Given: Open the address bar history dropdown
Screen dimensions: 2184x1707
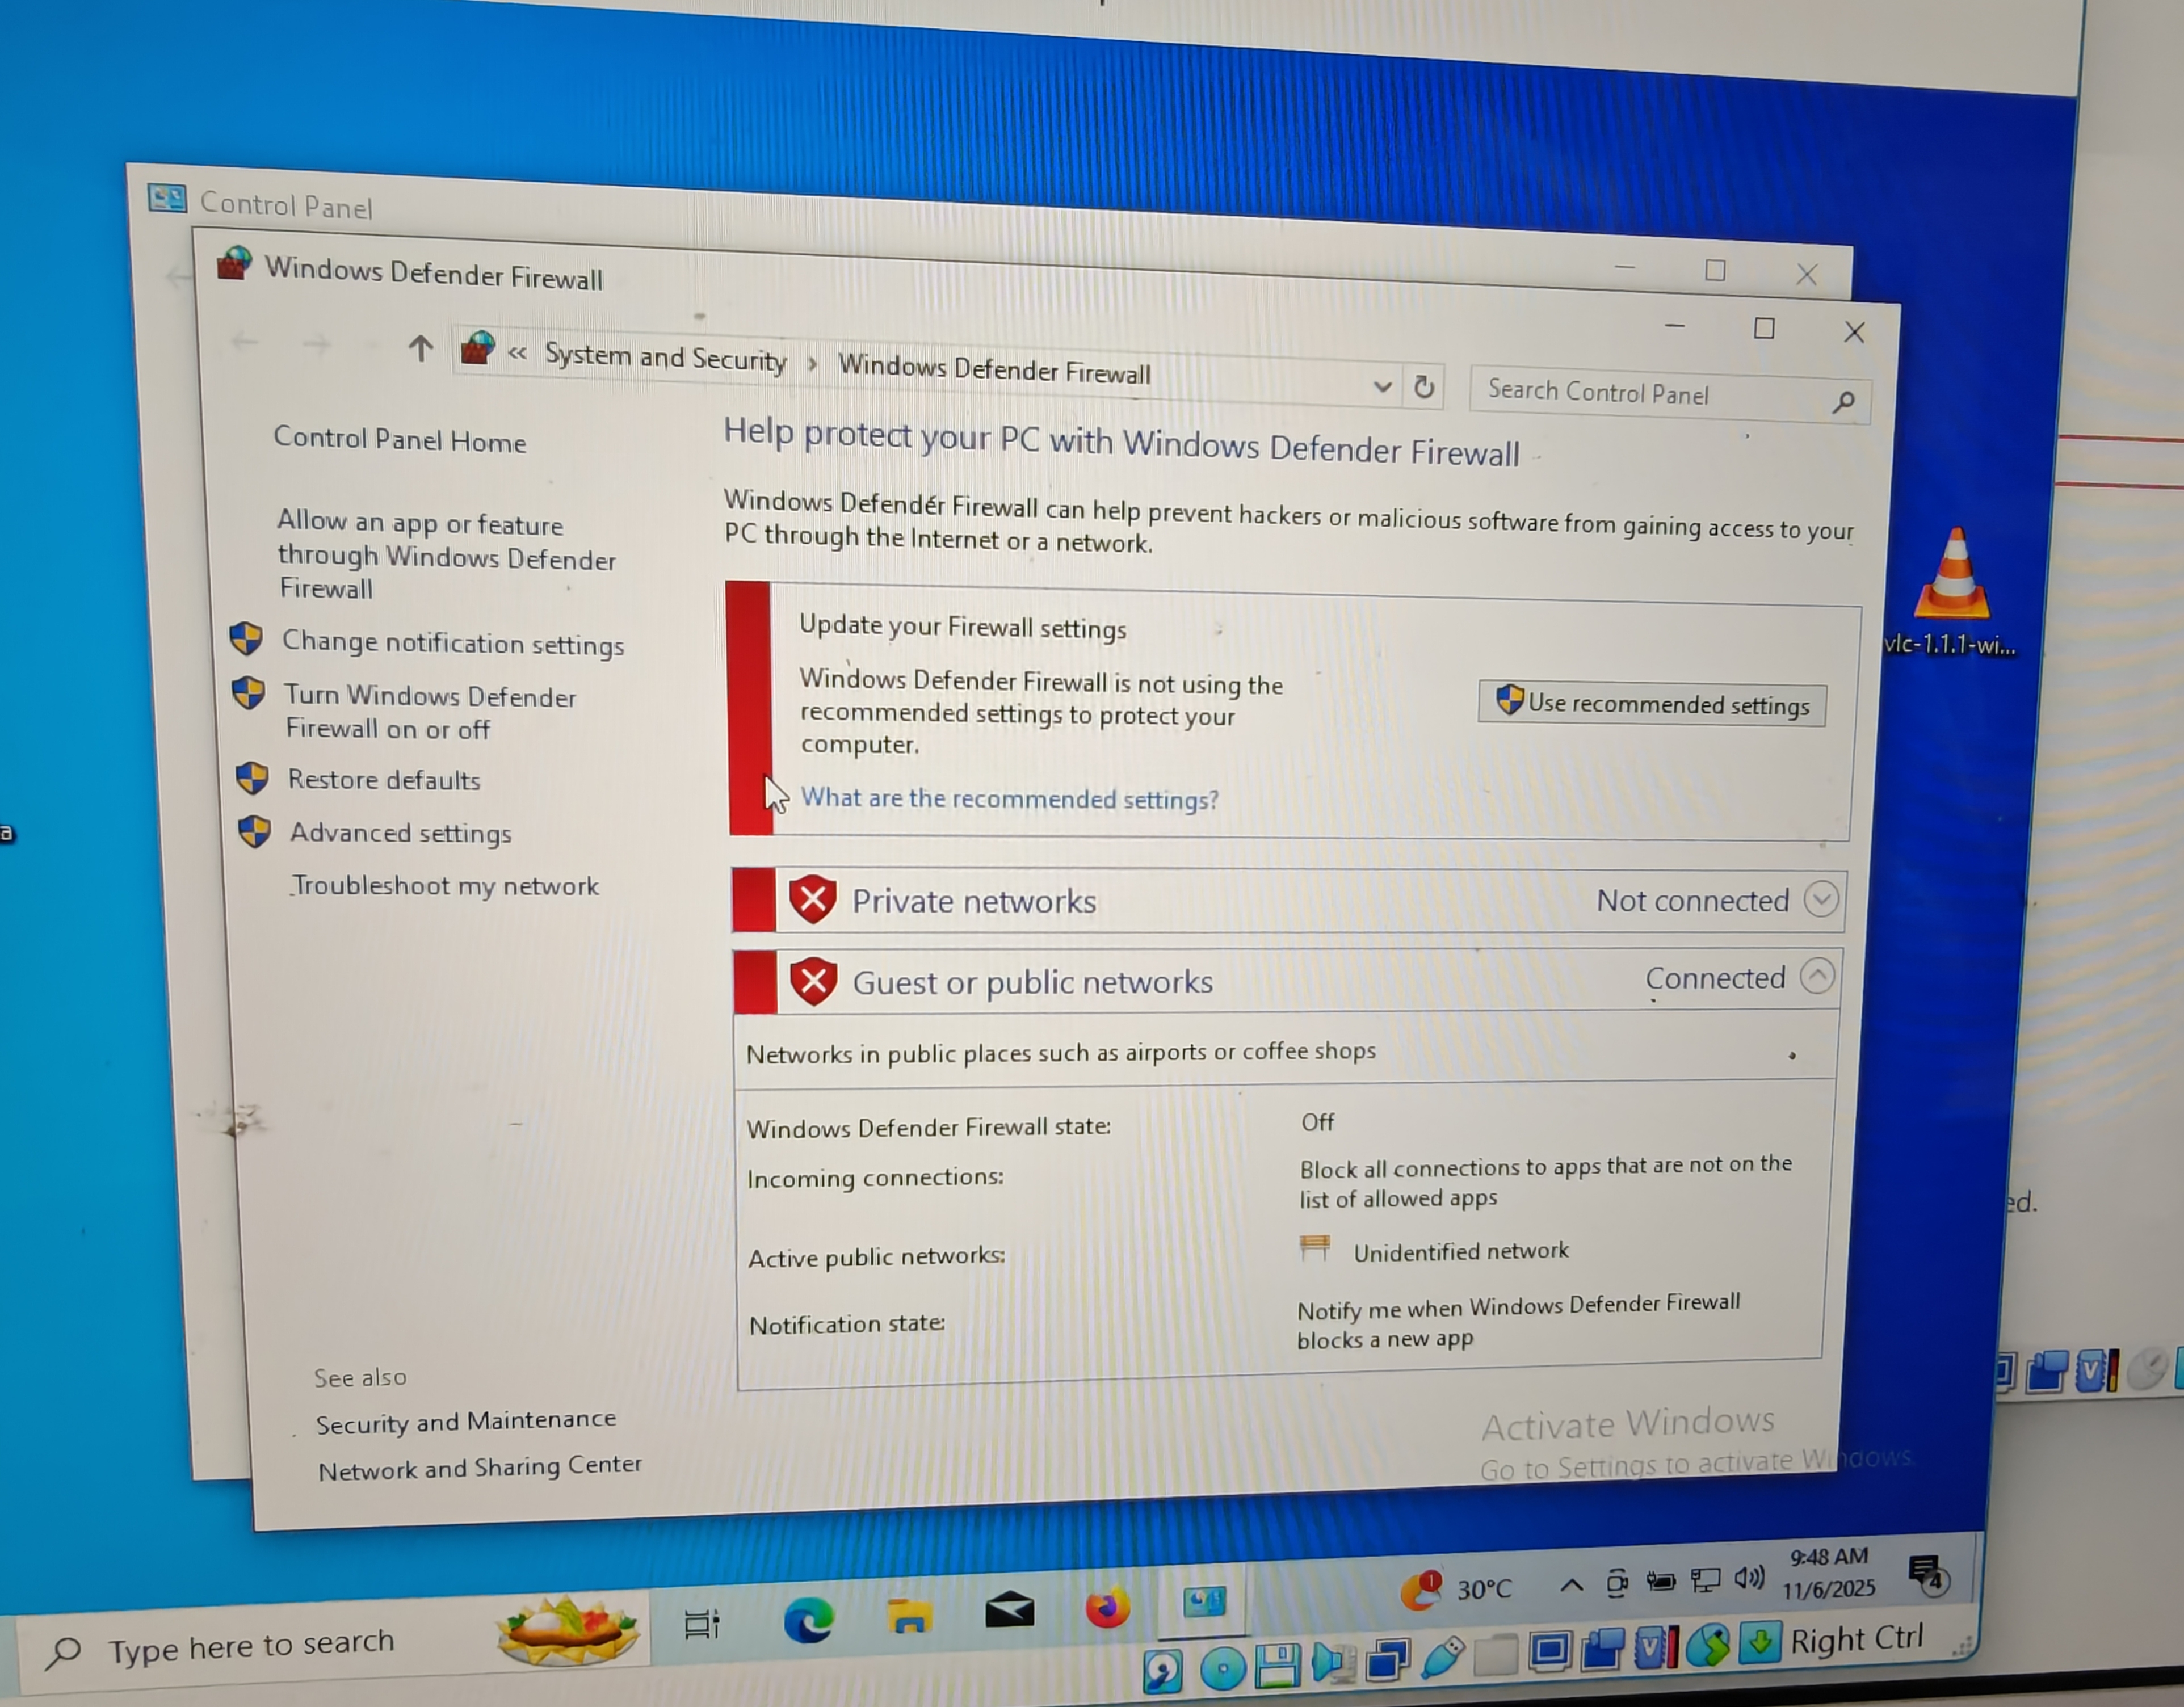Looking at the screenshot, I should (1383, 386).
